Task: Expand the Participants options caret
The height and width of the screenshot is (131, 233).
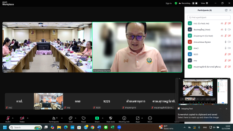Action: (62, 118)
